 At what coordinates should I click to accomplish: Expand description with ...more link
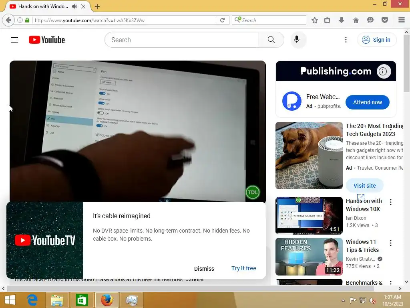(x=194, y=280)
